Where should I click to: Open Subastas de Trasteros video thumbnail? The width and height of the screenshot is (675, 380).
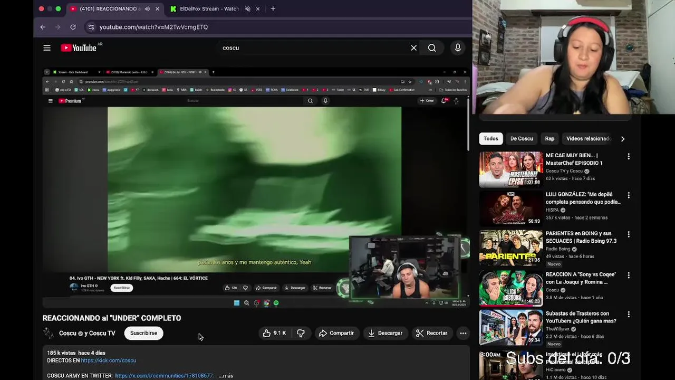pyautogui.click(x=510, y=327)
